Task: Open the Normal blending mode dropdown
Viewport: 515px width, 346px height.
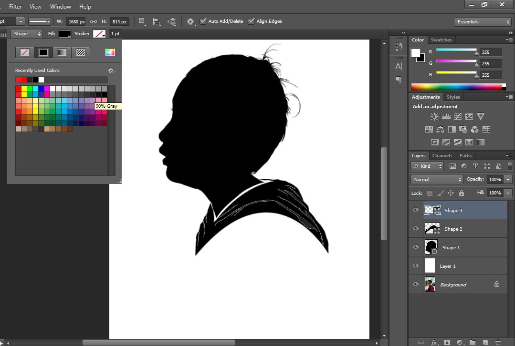Action: [x=436, y=179]
